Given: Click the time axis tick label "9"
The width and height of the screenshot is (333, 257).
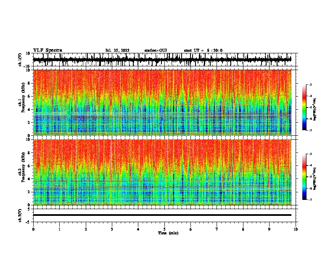Looking at the screenshot, I should click(x=269, y=229).
